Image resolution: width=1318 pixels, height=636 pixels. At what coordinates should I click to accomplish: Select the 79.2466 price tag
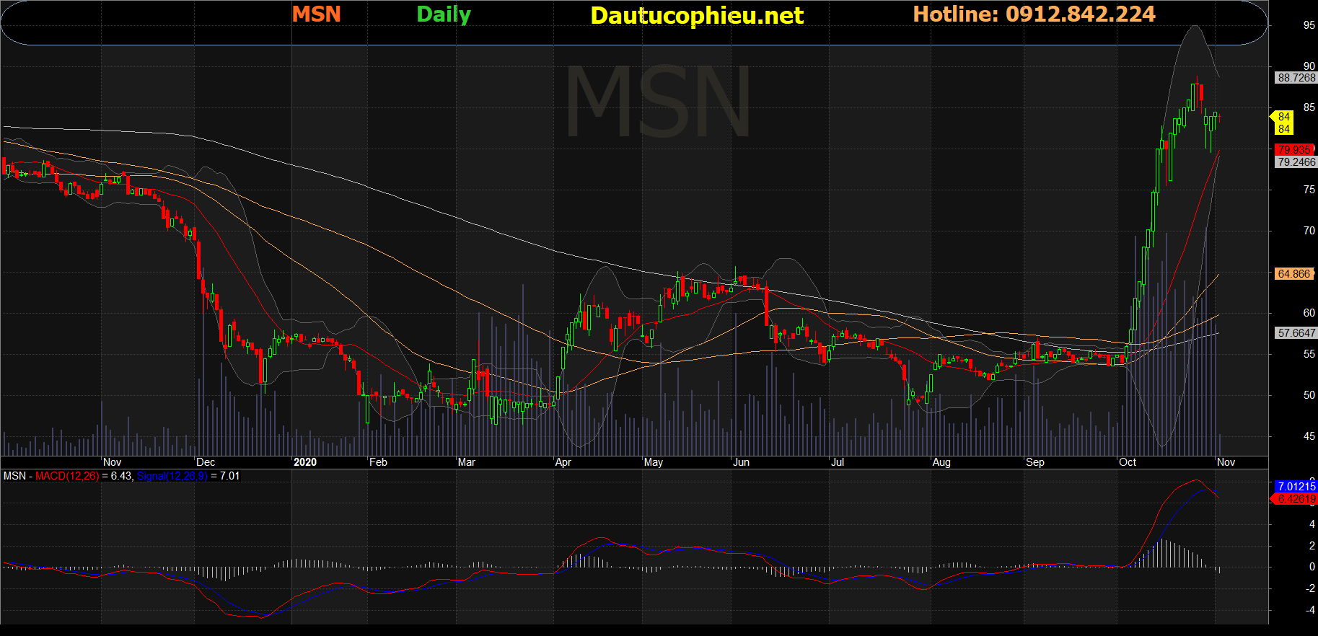point(1296,162)
